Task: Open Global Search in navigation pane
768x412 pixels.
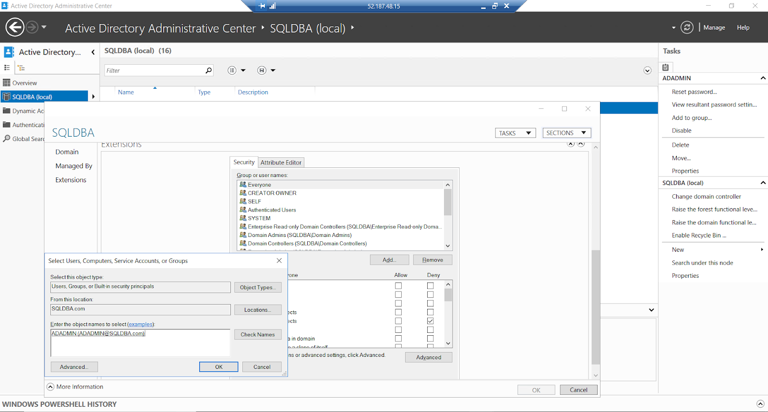Action: (x=24, y=139)
